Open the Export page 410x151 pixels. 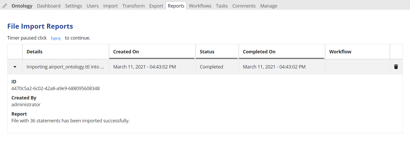click(156, 5)
